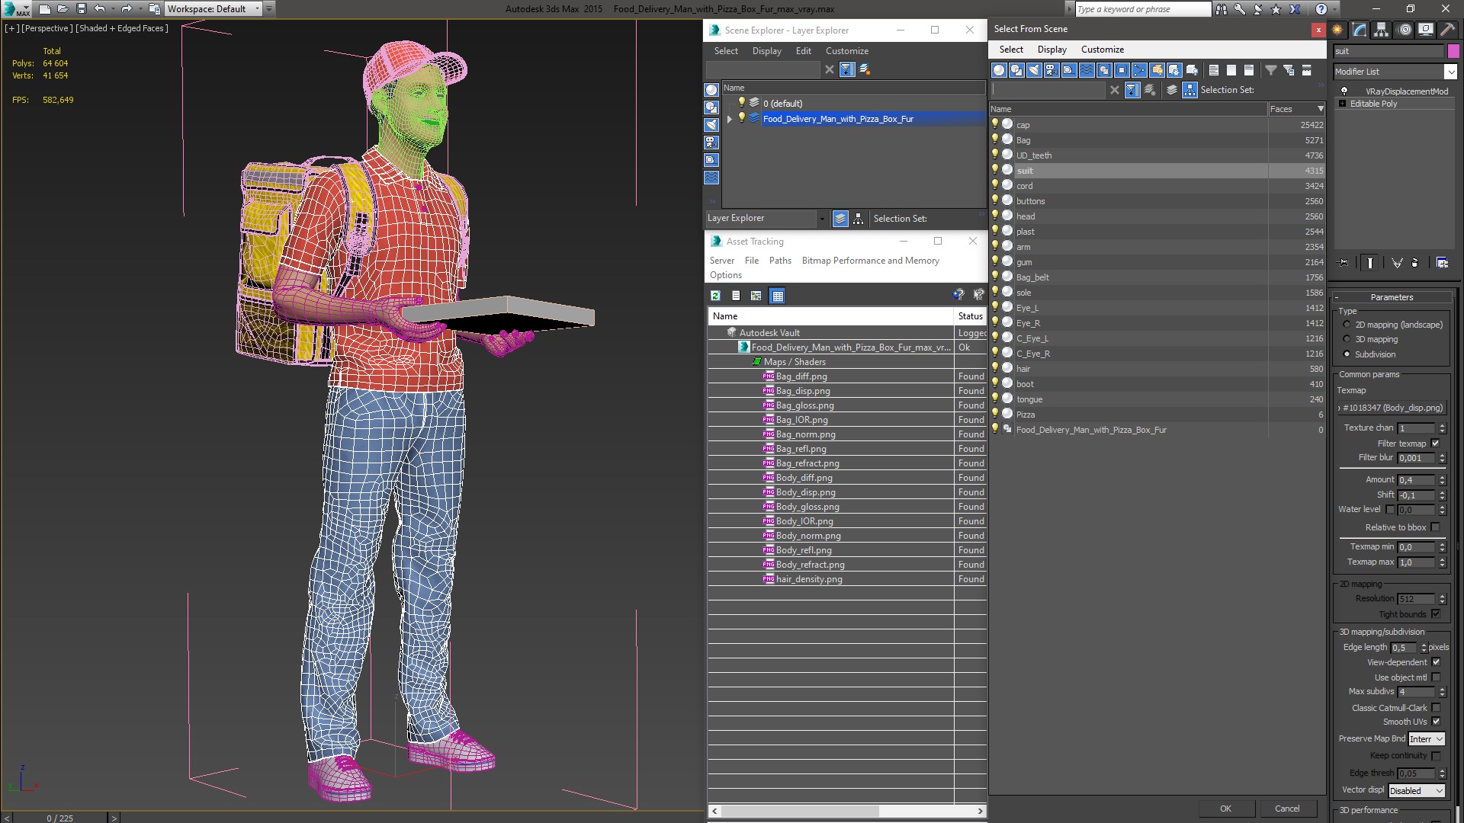Select 2D mapping (landscape) radio button
The width and height of the screenshot is (1464, 823).
coord(1347,325)
